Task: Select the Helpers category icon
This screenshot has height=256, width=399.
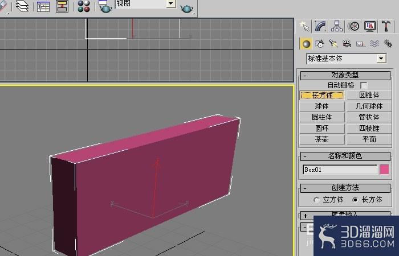Action: pos(360,44)
